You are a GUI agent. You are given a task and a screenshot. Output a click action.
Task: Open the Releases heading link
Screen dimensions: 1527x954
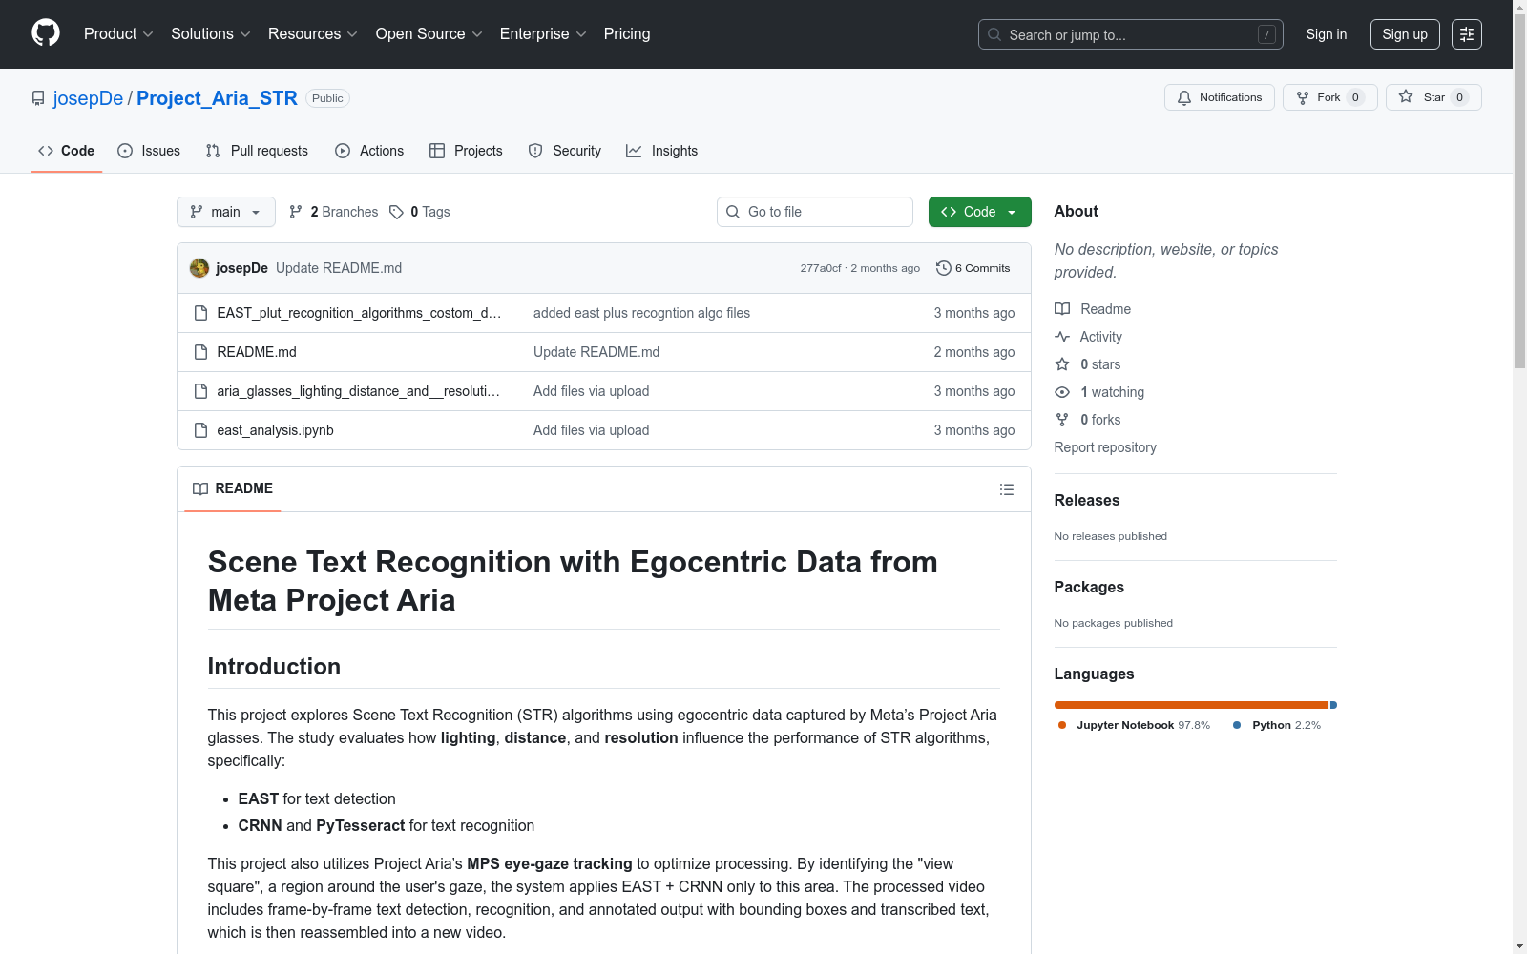(1087, 500)
